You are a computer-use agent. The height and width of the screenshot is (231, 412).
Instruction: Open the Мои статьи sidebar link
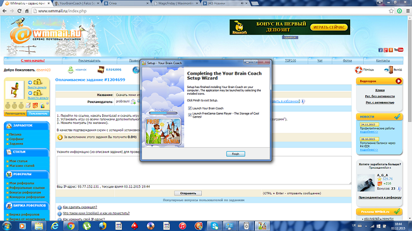coord(19,161)
